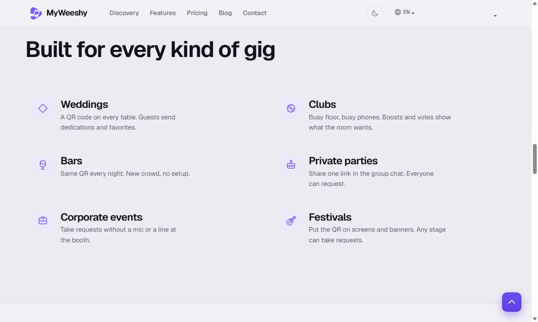
Task: Click the scrollbar down arrow
Action: click(x=535, y=319)
